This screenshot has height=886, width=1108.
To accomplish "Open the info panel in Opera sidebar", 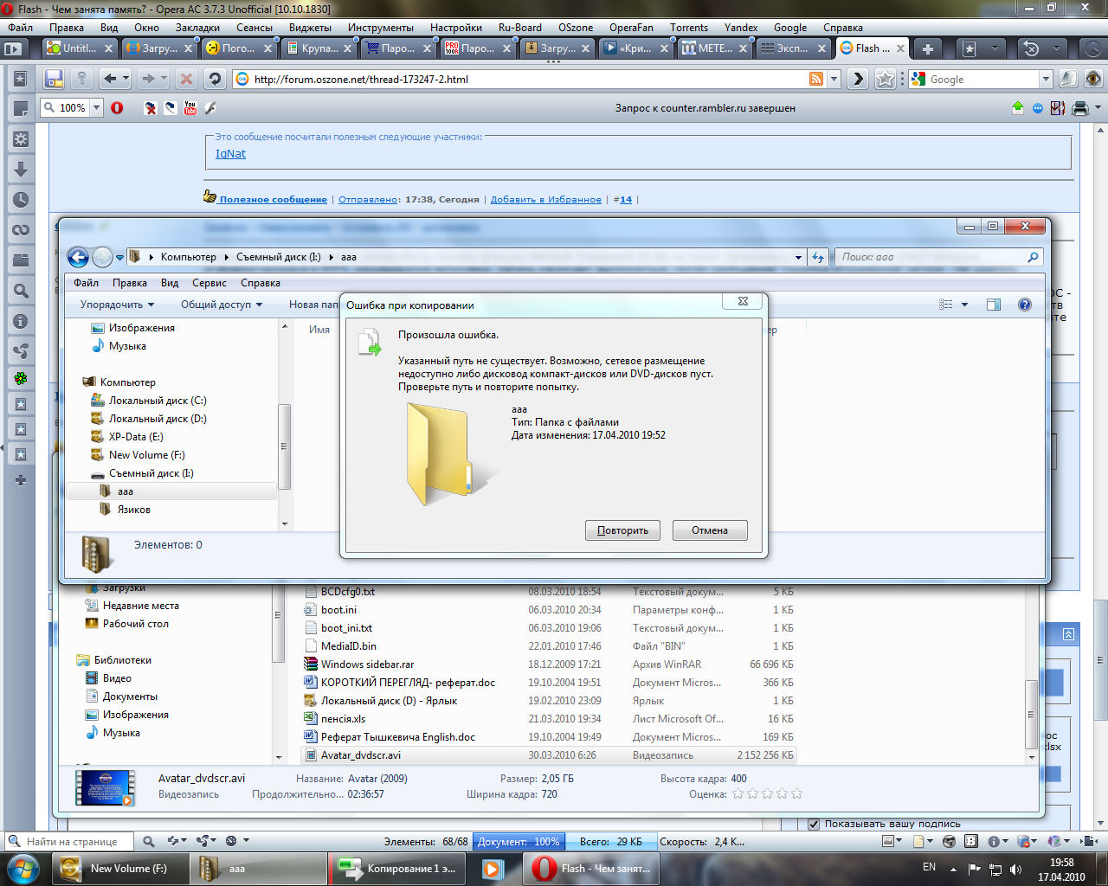I will (x=20, y=321).
